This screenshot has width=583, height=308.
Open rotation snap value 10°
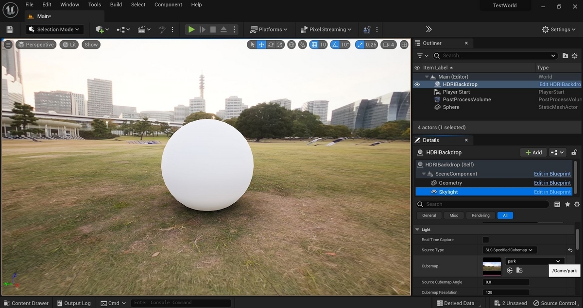pos(345,45)
